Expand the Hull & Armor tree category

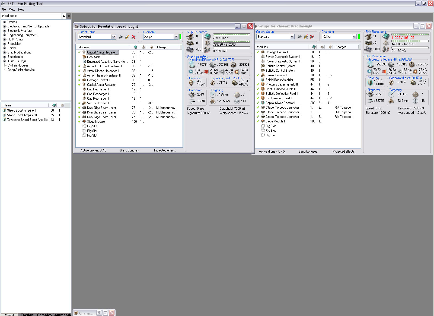[x=4, y=39]
